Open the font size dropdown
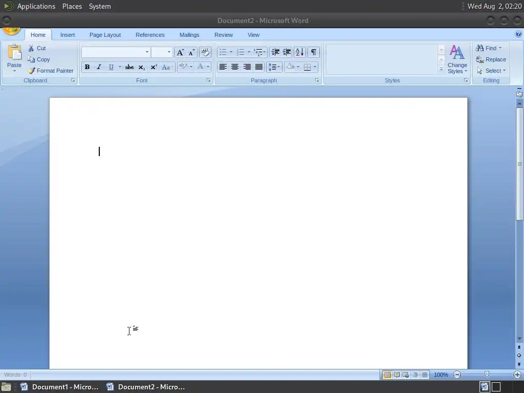Viewport: 524px width, 393px height. (x=169, y=52)
